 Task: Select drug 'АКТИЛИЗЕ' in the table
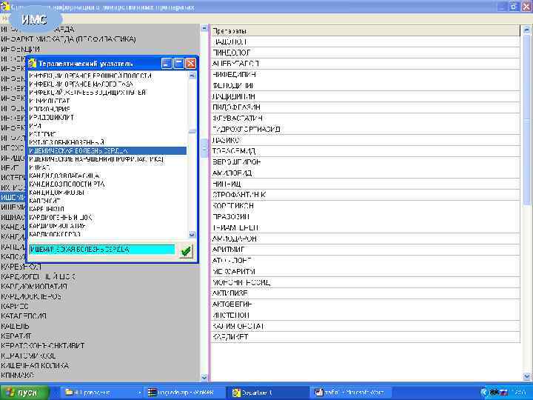[366, 293]
